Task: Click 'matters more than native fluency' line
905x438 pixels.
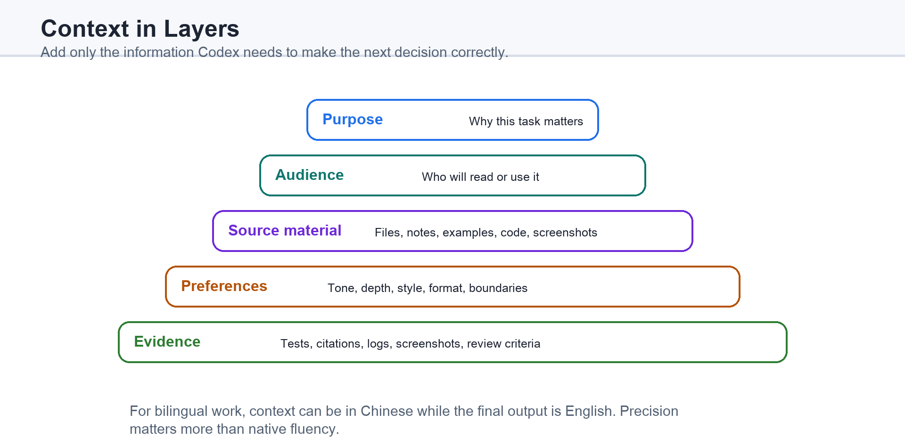Action: [x=234, y=429]
